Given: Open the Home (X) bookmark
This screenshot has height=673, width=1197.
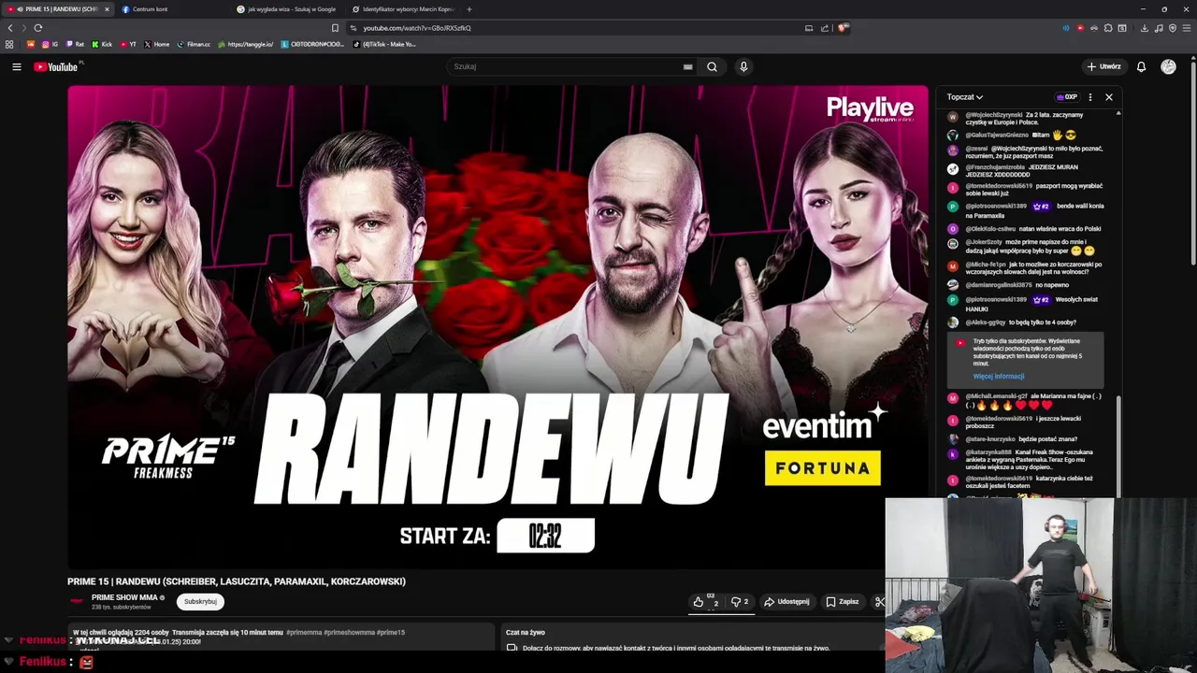Looking at the screenshot, I should [x=157, y=44].
